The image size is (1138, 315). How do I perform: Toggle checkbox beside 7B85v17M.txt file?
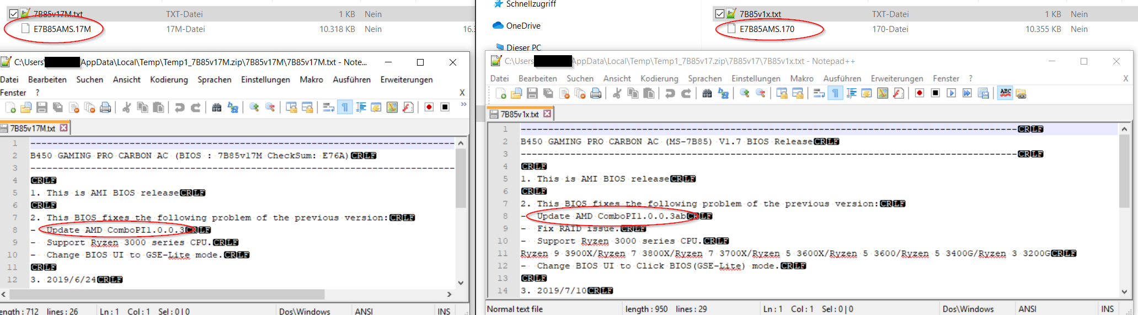pyautogui.click(x=14, y=14)
